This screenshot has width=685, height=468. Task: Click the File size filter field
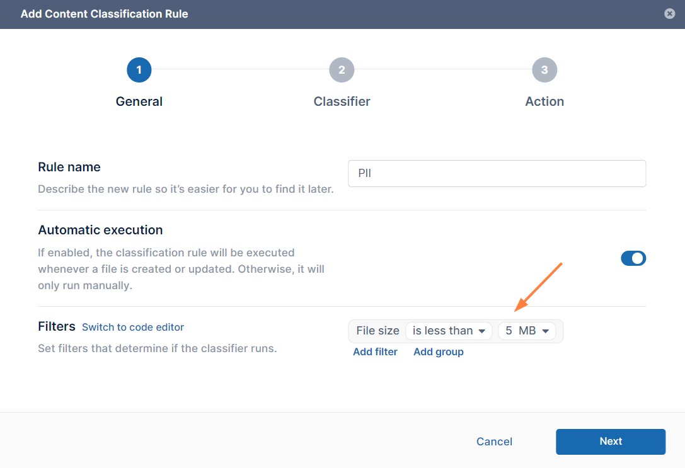pyautogui.click(x=377, y=331)
